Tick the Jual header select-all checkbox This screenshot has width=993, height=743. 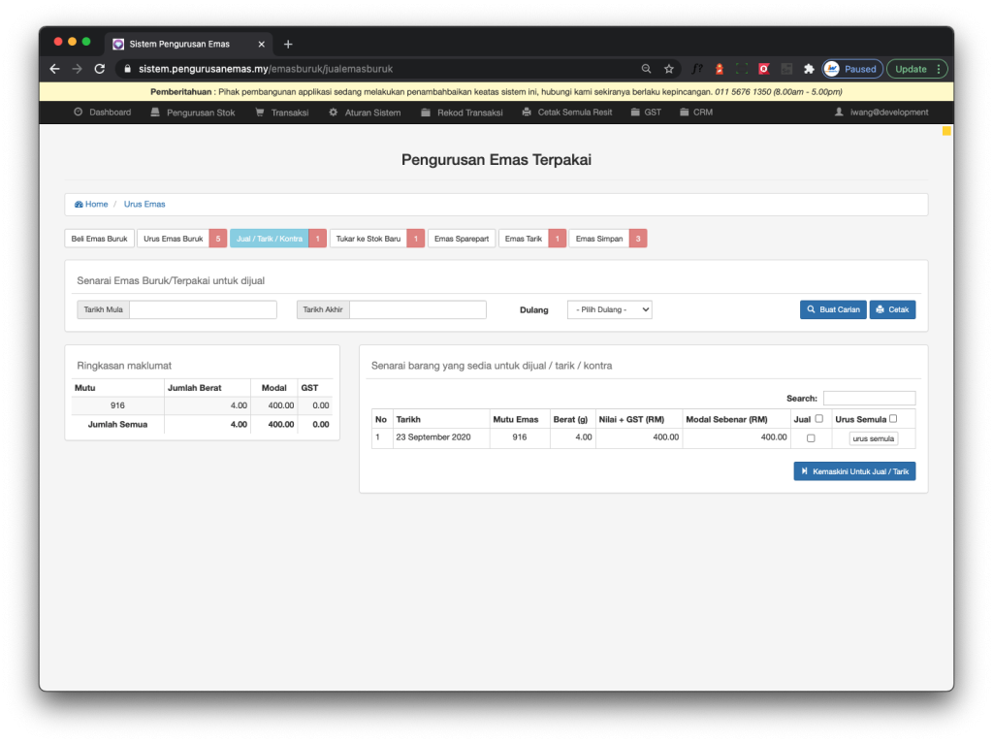click(x=819, y=419)
